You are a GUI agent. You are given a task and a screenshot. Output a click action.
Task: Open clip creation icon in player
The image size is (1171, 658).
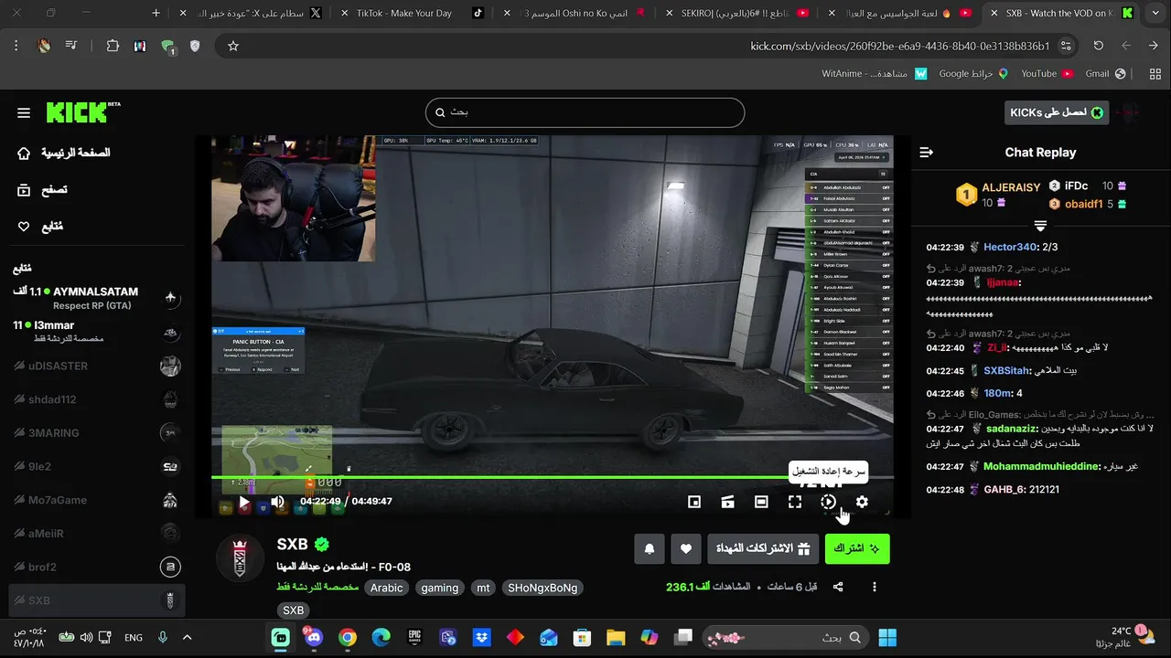tap(728, 502)
